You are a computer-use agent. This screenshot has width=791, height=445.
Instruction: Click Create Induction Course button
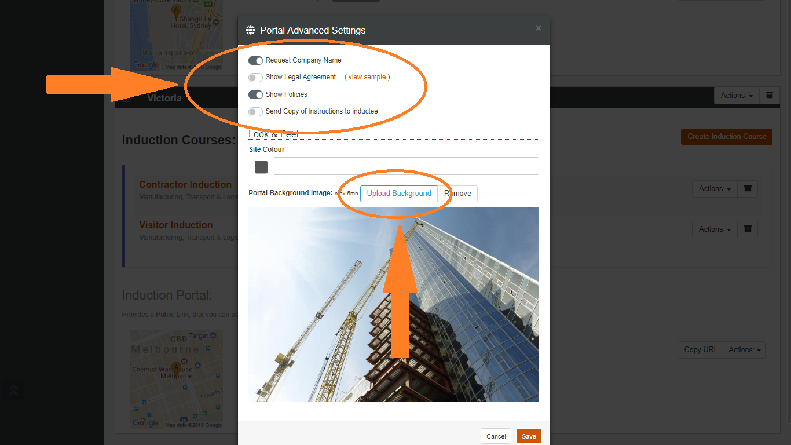point(727,137)
